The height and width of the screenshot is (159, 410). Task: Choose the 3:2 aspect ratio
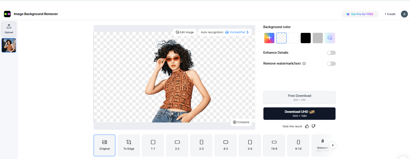point(177,145)
